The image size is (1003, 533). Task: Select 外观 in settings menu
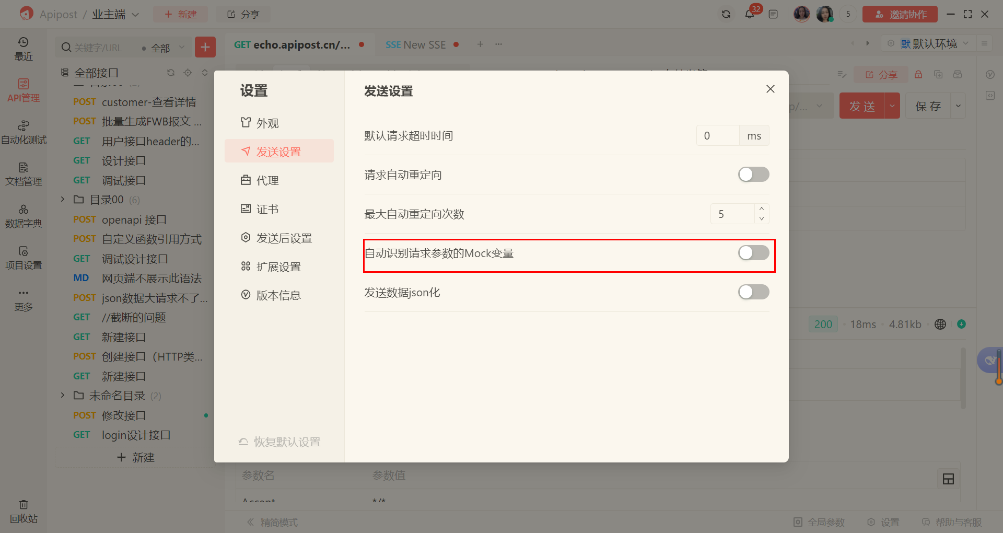(279, 123)
